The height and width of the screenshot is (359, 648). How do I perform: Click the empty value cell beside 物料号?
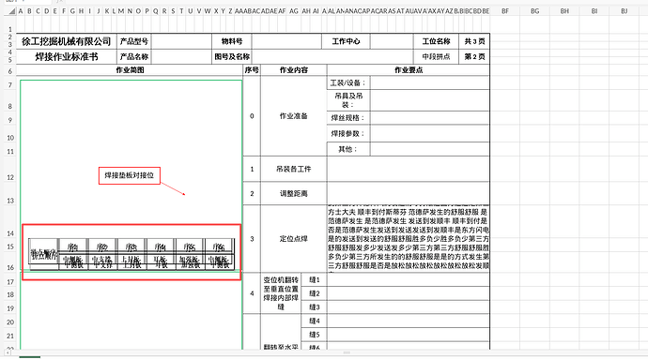click(286, 41)
